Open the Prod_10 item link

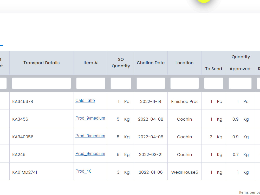pos(83,171)
